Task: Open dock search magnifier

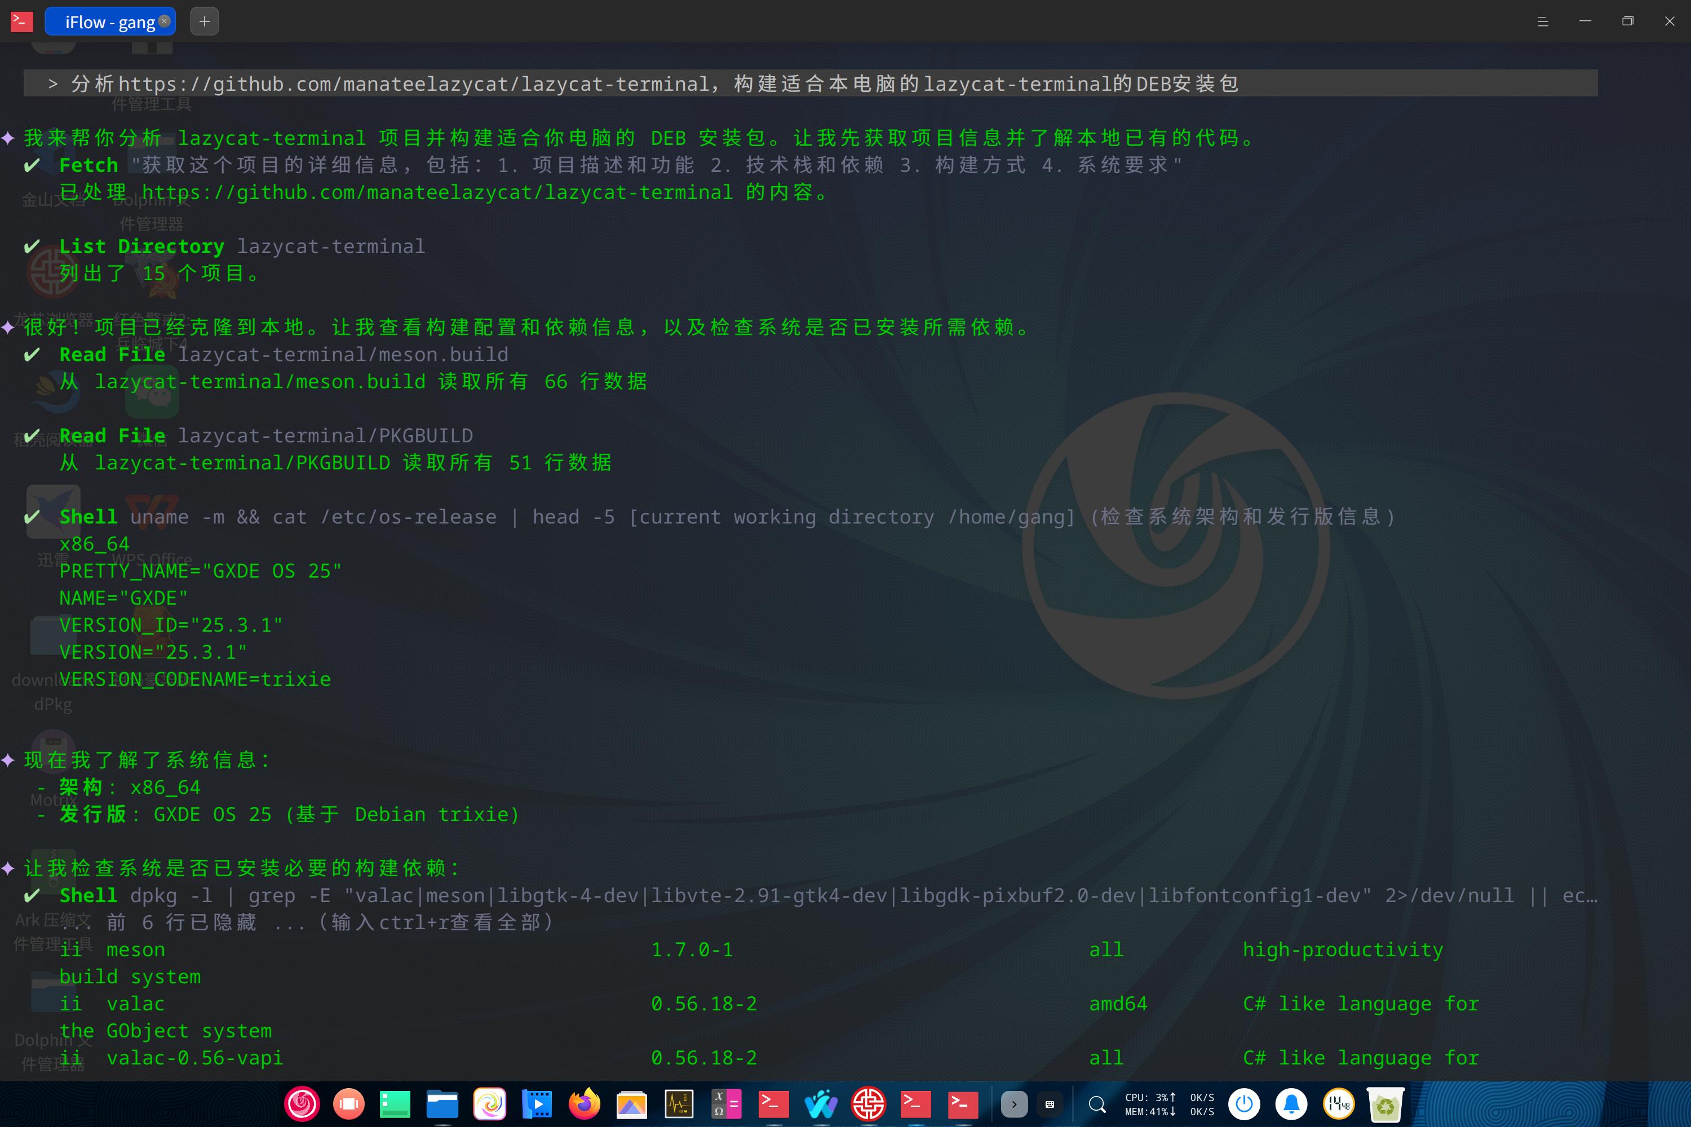Action: (1097, 1104)
